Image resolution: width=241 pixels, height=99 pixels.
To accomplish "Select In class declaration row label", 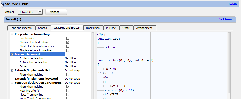I will click(31, 58).
